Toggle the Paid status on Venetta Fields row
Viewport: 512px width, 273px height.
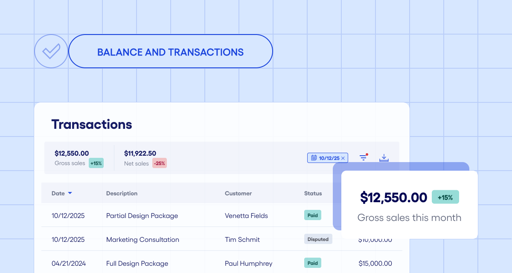click(313, 215)
